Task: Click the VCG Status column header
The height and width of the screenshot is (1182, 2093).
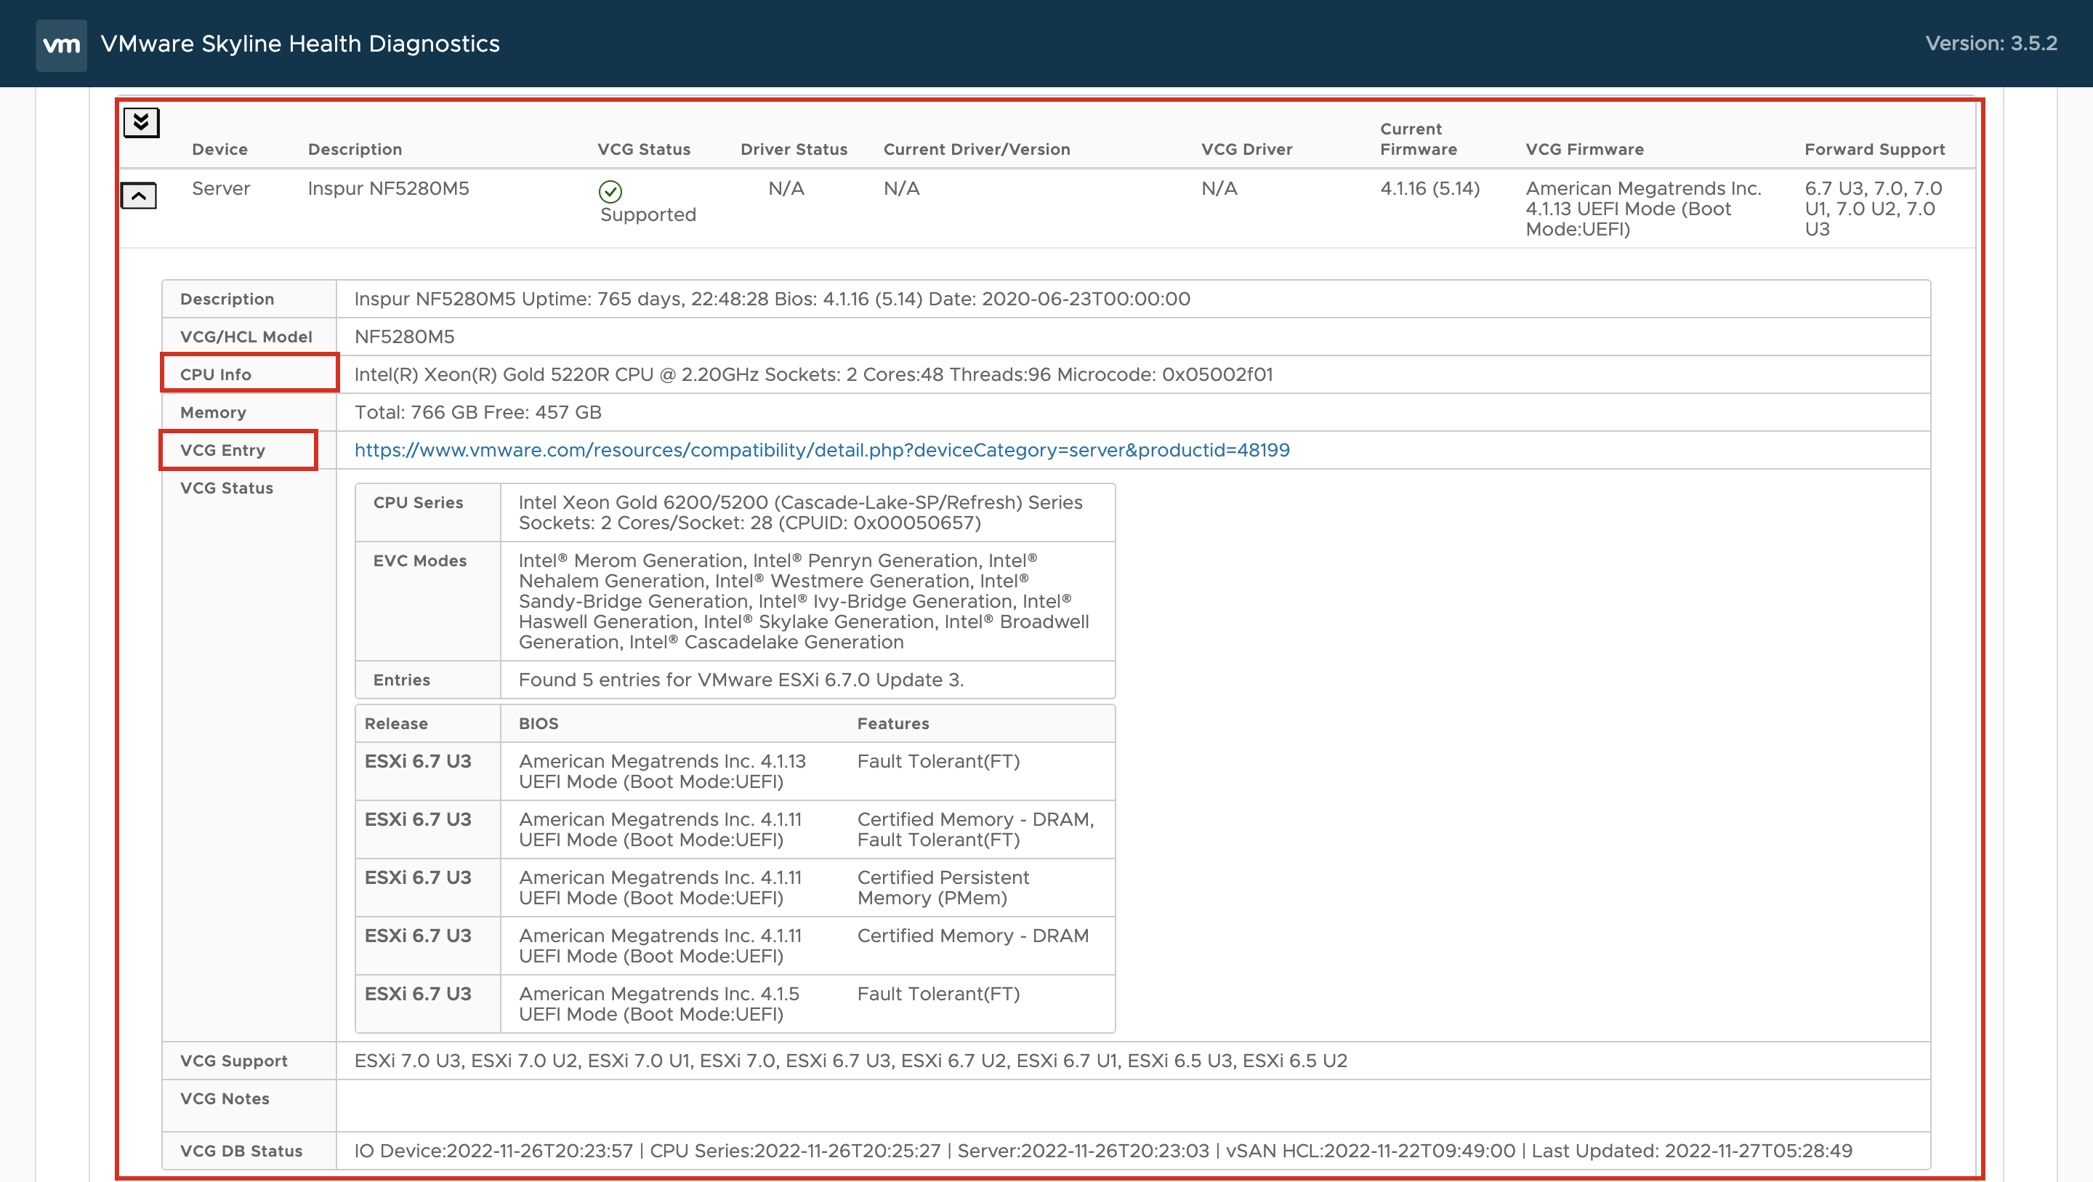Action: click(x=643, y=150)
